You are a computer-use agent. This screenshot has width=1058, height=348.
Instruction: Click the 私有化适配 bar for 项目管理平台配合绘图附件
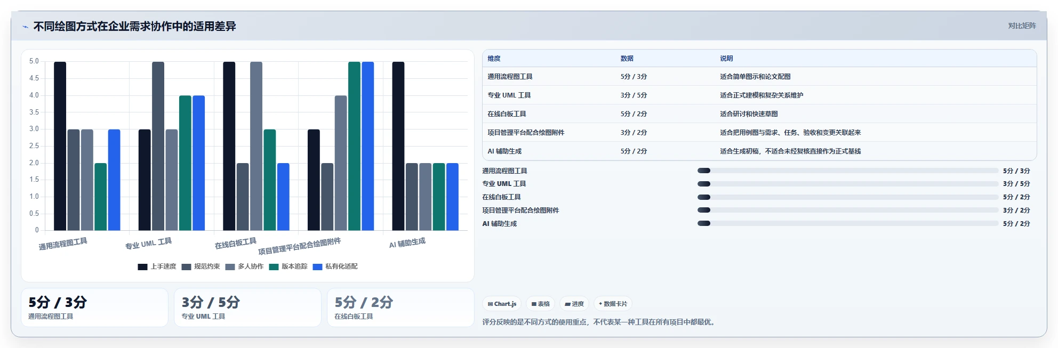click(367, 146)
